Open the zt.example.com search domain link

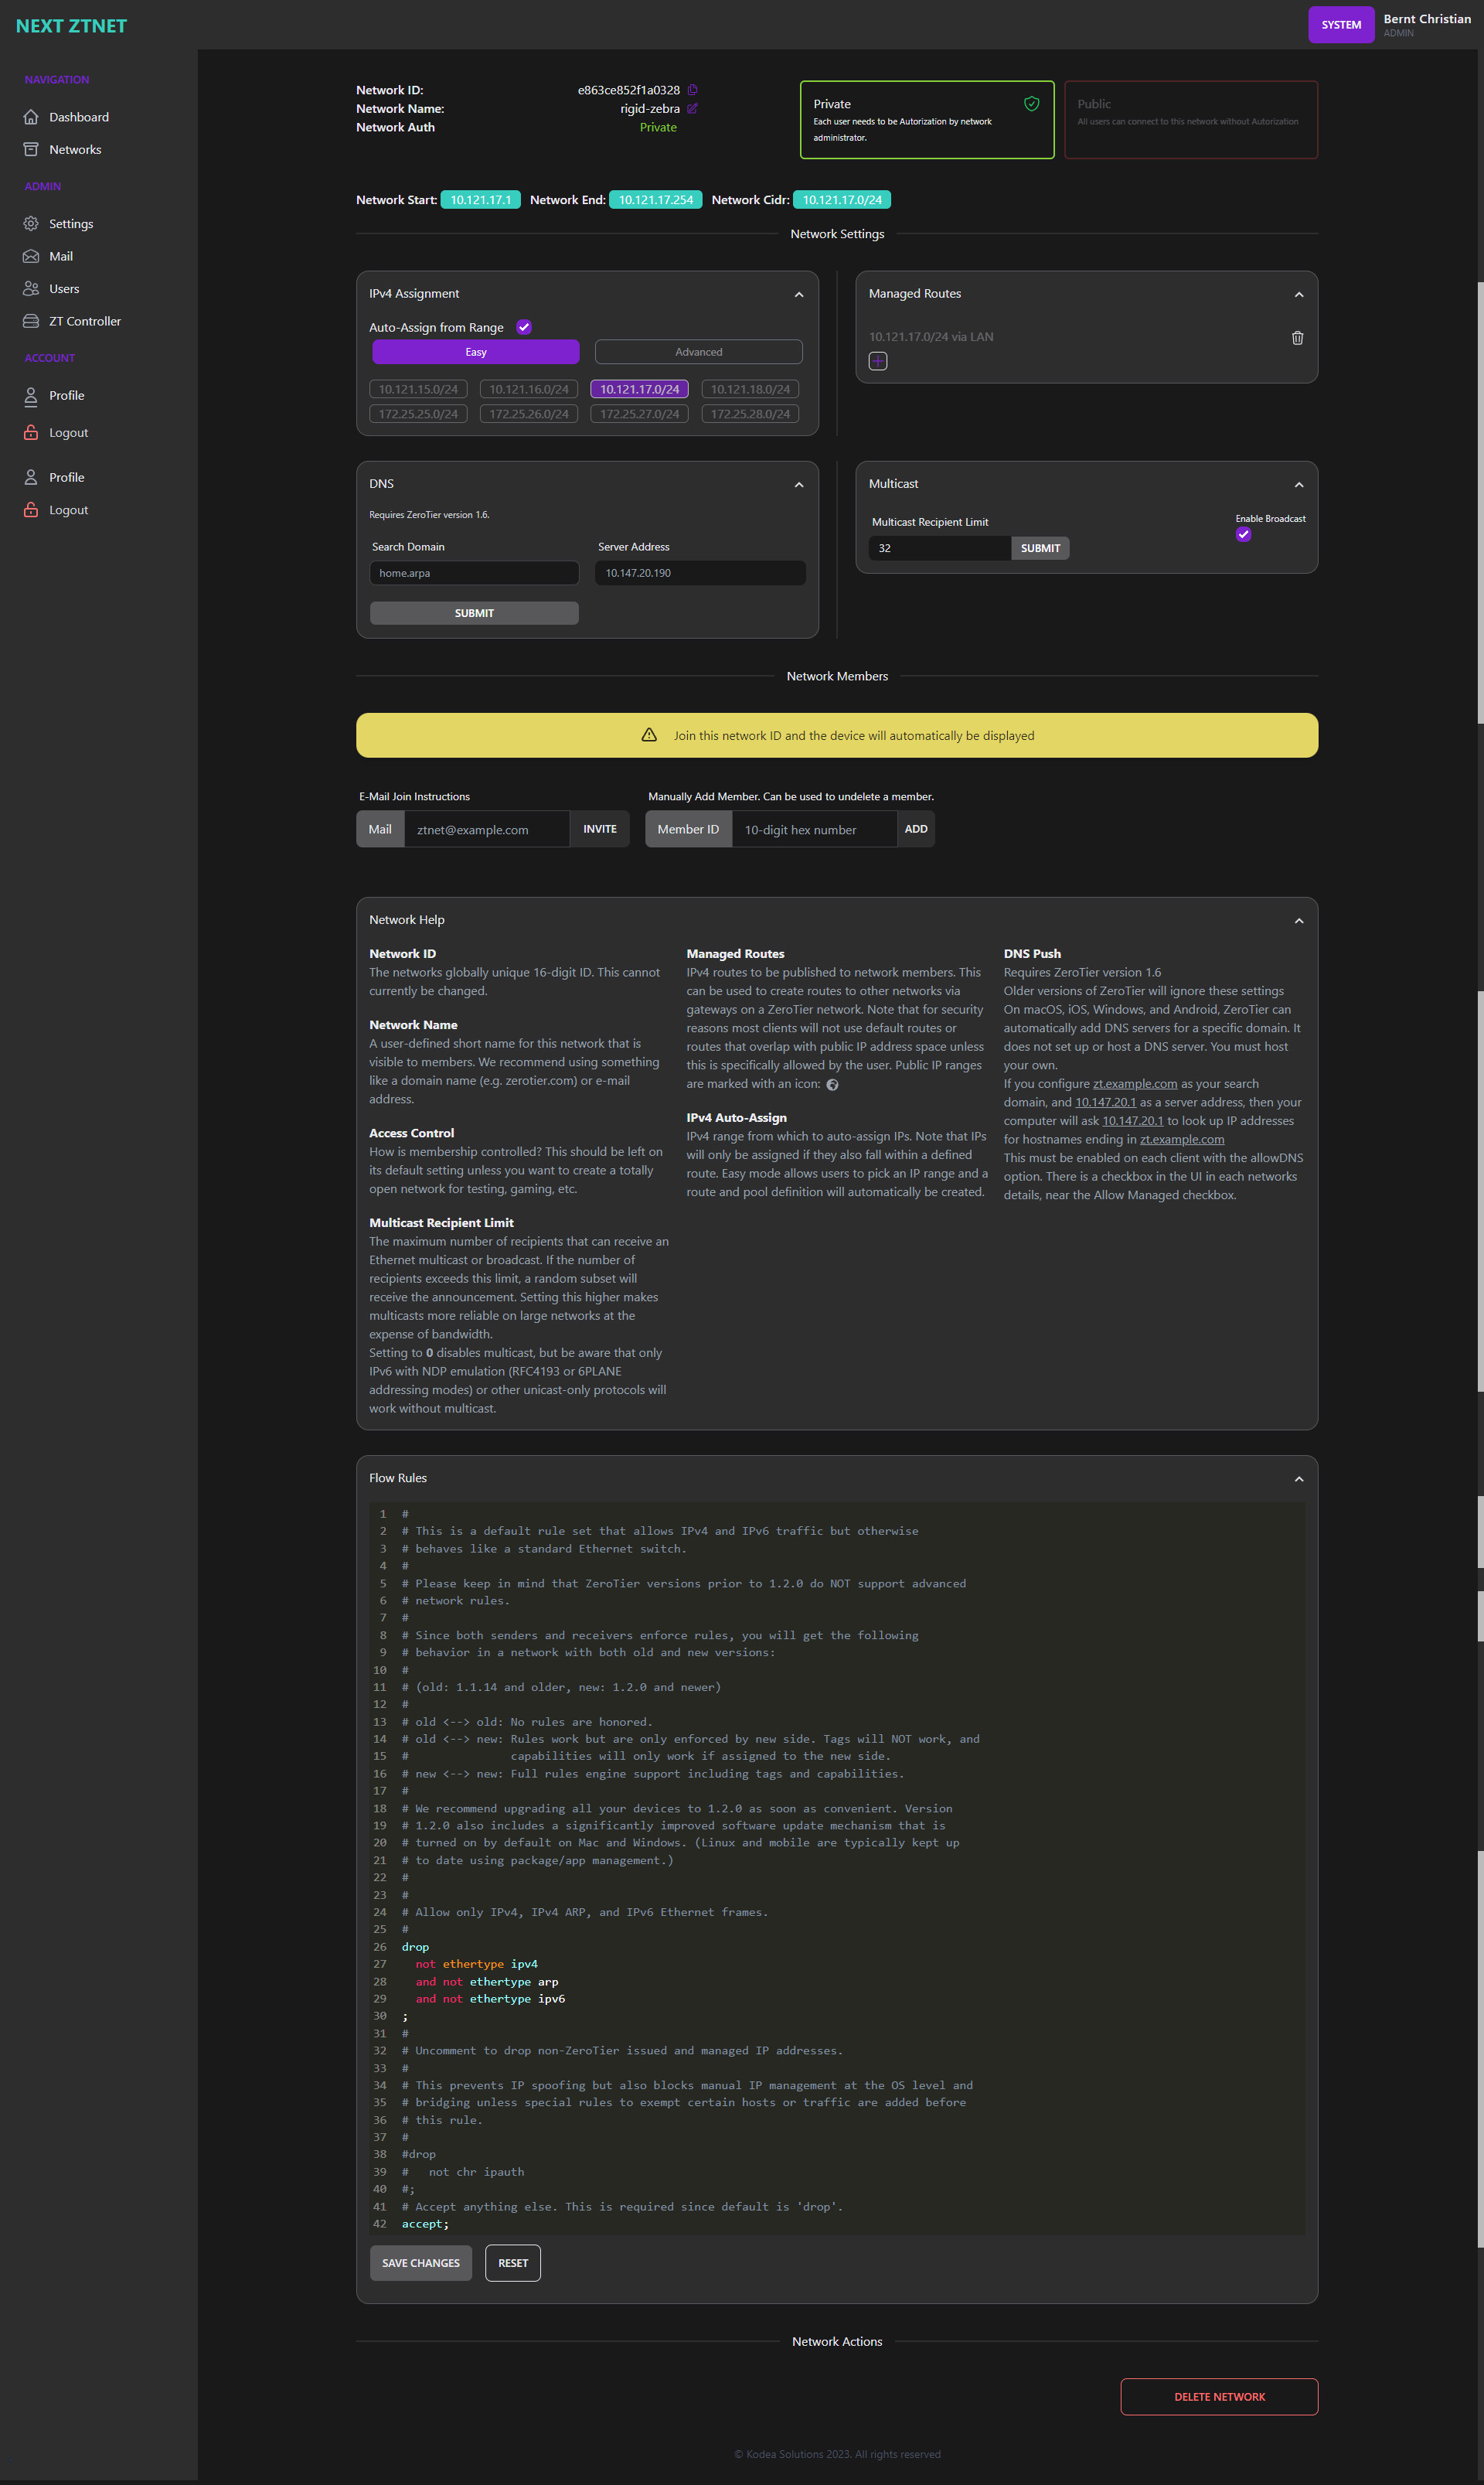(1135, 1083)
